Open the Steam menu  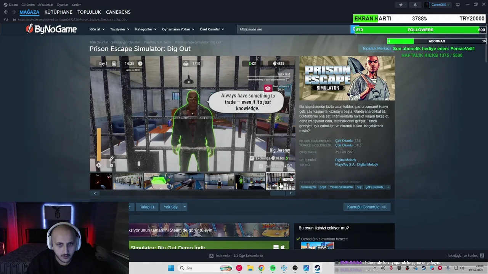(13, 5)
